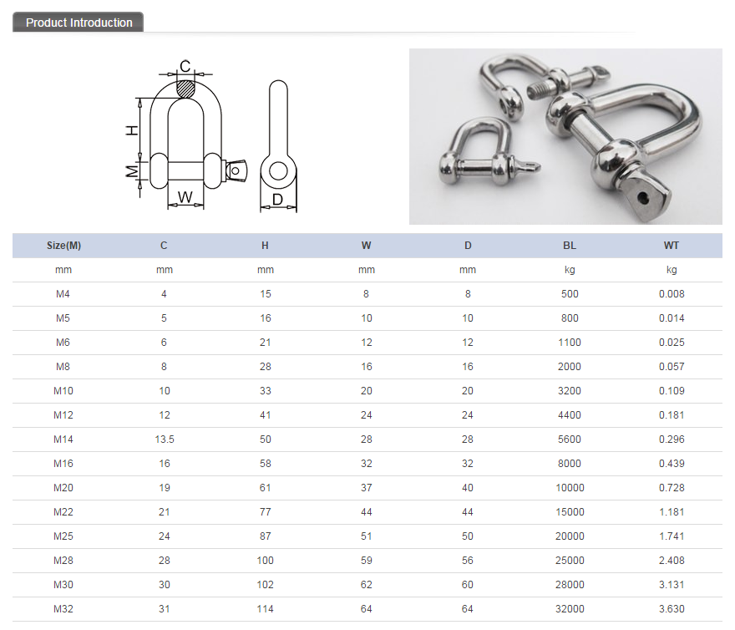Image resolution: width=735 pixels, height=630 pixels.
Task: Click the side-view shackle drawing with eye hole
Action: click(x=278, y=146)
